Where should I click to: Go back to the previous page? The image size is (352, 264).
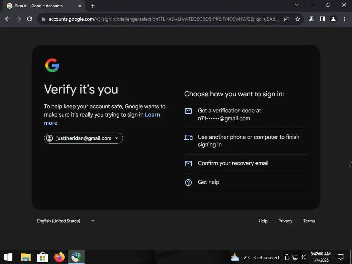click(8, 19)
